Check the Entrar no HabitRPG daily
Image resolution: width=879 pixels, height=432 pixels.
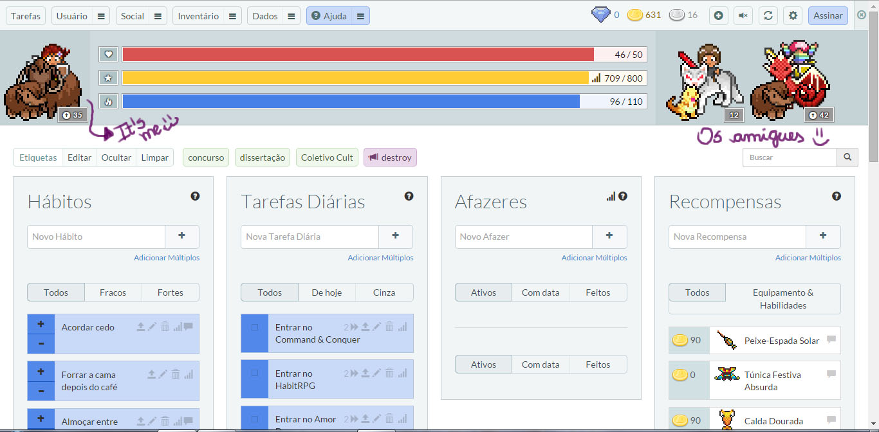coord(255,373)
